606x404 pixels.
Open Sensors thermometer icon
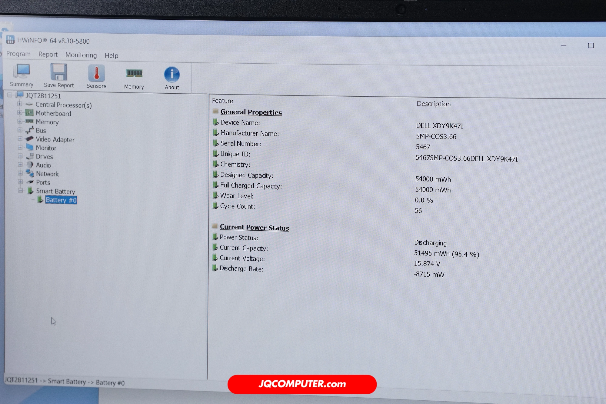click(x=96, y=74)
